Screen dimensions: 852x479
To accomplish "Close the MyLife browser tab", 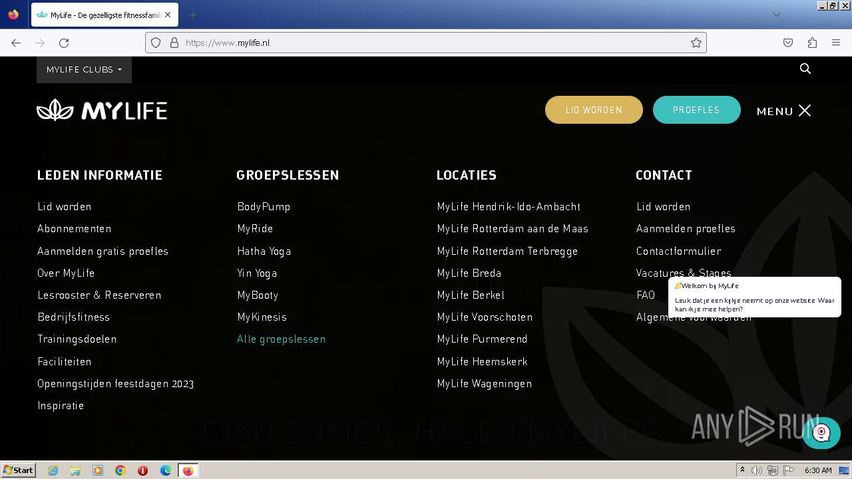I will point(168,15).
